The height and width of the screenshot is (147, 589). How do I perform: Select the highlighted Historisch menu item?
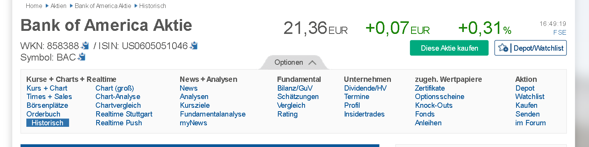point(48,123)
